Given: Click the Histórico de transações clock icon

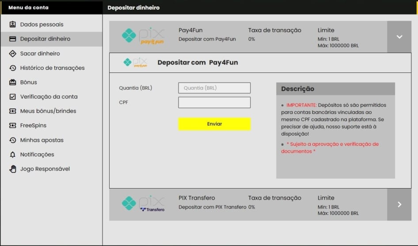Looking at the screenshot, I should (12, 68).
